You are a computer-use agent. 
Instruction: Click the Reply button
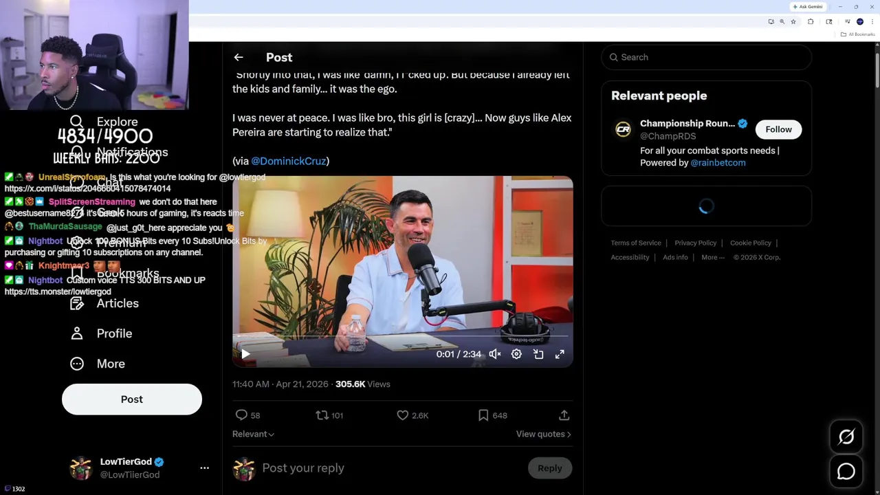(x=549, y=468)
